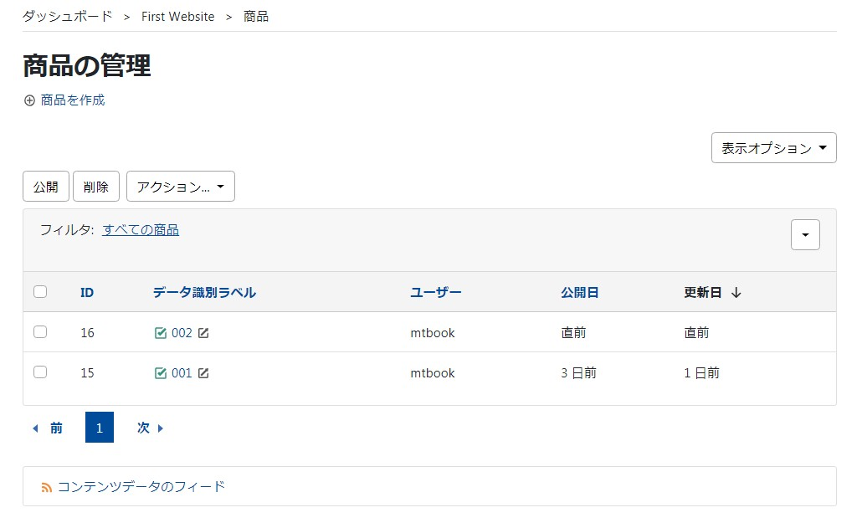862x523 pixels.
Task: Click the left arrow icon beside 前
Action: click(36, 428)
